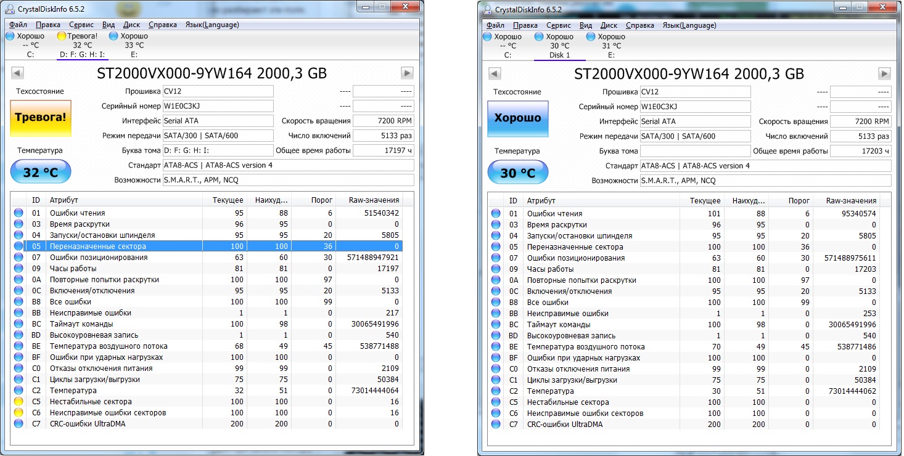Click raw value 253 in Неисправимые ошибки row
Viewport: 904px width, 456px height.
[870, 313]
